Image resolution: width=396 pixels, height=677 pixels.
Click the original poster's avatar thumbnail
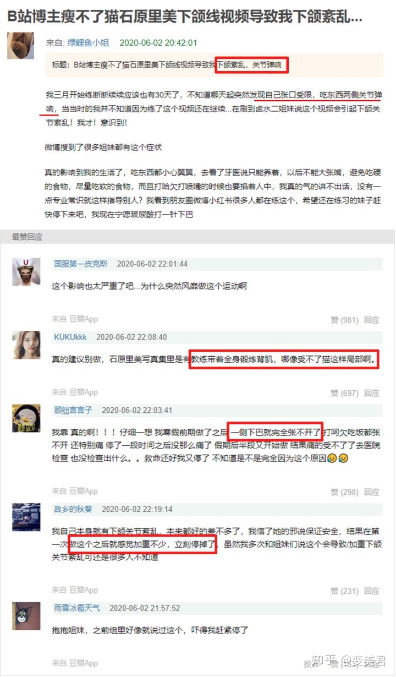(x=20, y=45)
